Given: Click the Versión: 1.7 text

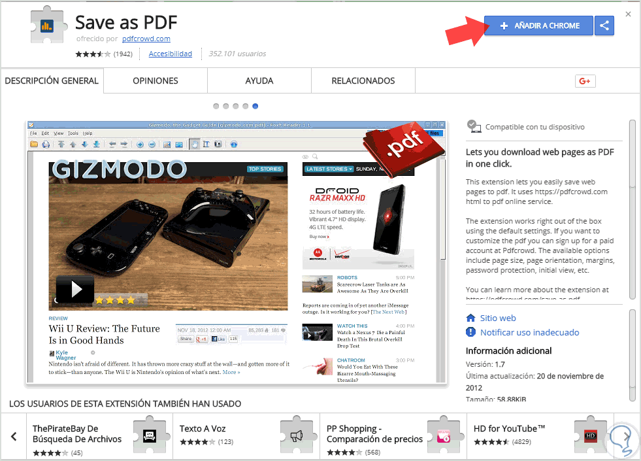Looking at the screenshot, I should pos(485,364).
